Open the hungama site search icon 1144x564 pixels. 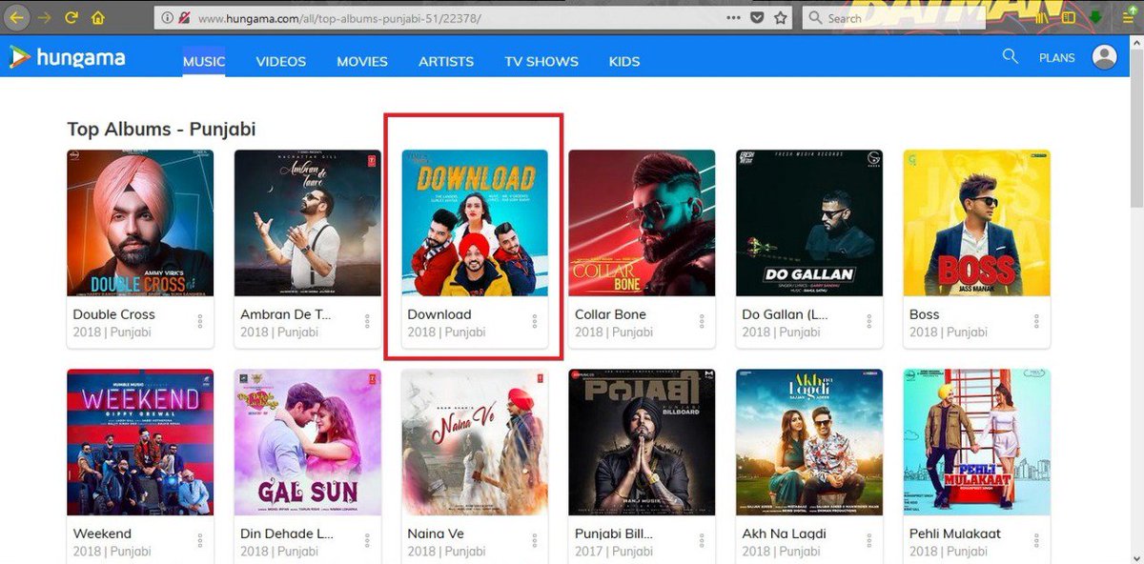pos(1011,57)
